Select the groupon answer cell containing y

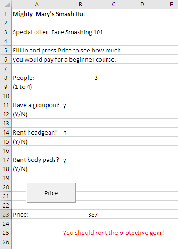pyautogui.click(x=80, y=105)
